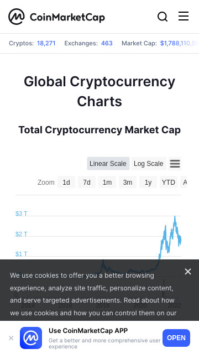Click the market cap peak on chart
This screenshot has width=199, height=354.
point(175,216)
